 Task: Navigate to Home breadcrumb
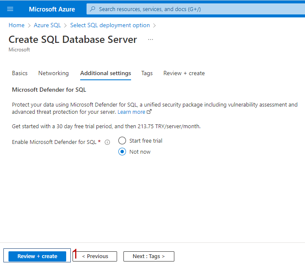tap(17, 25)
